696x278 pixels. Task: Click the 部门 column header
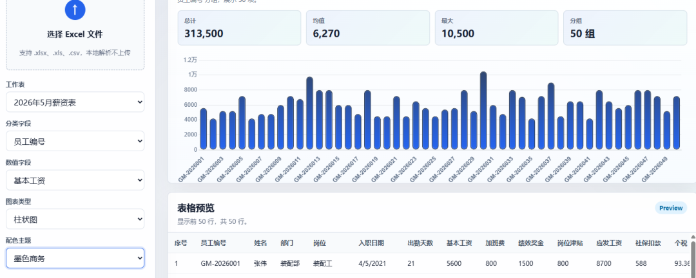287,243
